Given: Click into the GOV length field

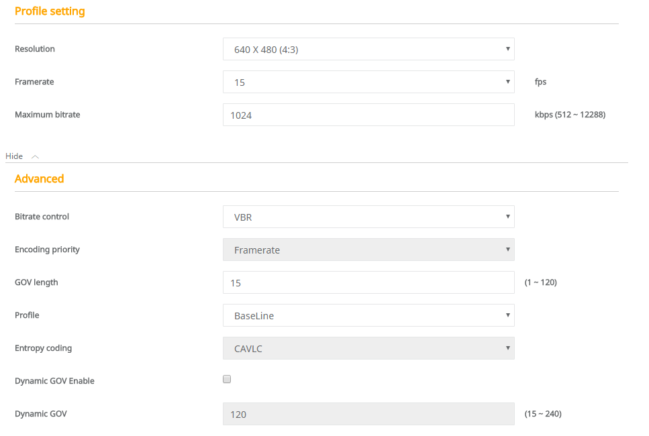Looking at the screenshot, I should (x=368, y=282).
